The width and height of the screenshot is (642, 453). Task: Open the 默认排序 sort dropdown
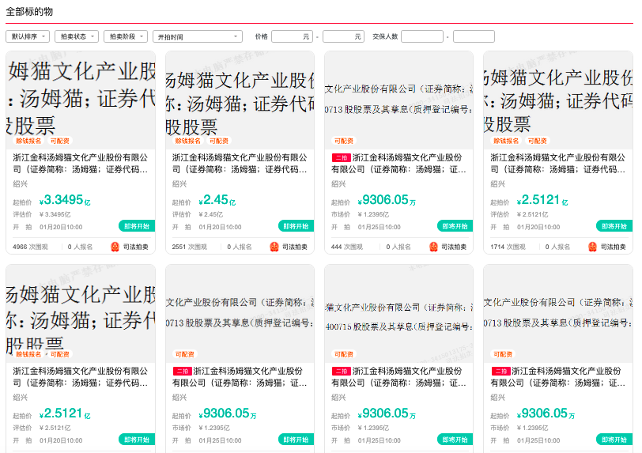(x=28, y=36)
